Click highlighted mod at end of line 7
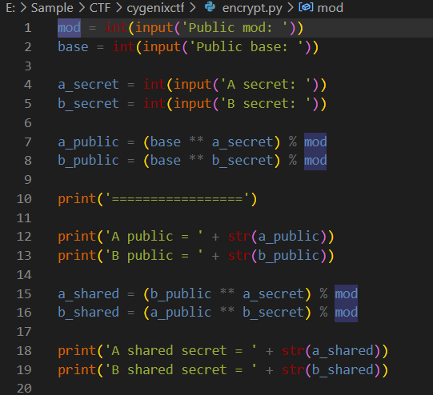Viewport: 433px width, 395px height. click(315, 142)
